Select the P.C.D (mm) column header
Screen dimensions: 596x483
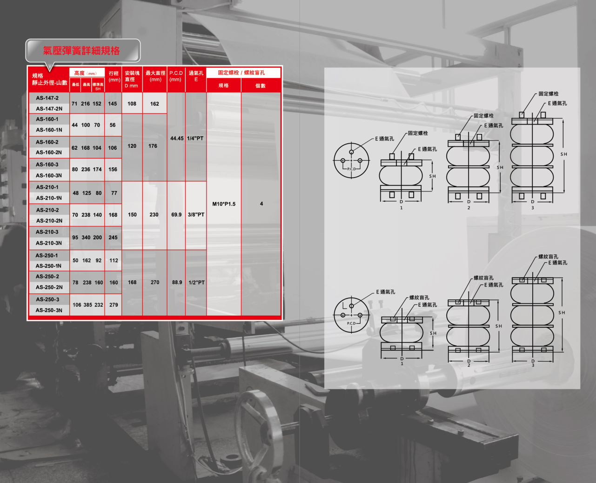(176, 76)
